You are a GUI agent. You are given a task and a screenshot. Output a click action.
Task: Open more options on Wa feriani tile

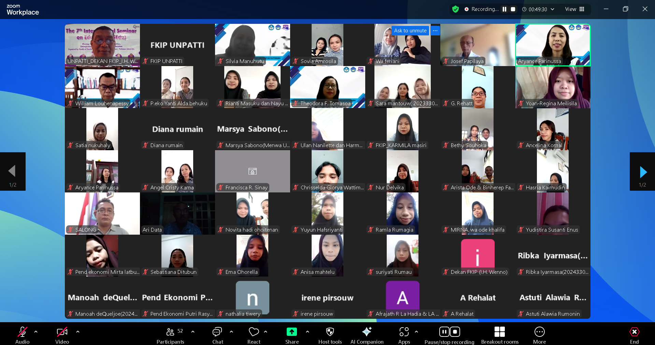(x=435, y=31)
